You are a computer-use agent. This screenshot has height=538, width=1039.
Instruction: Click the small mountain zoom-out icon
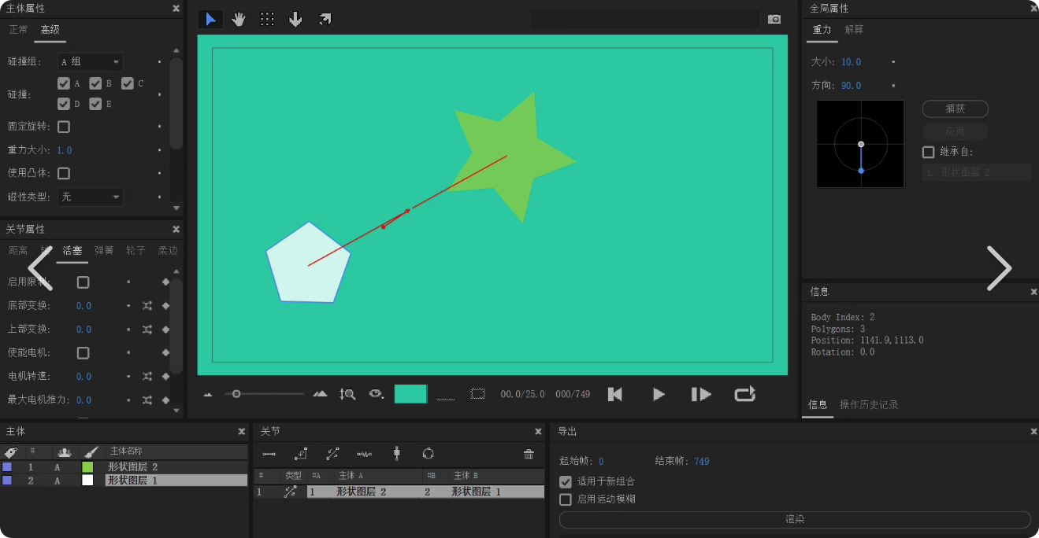[x=208, y=394]
